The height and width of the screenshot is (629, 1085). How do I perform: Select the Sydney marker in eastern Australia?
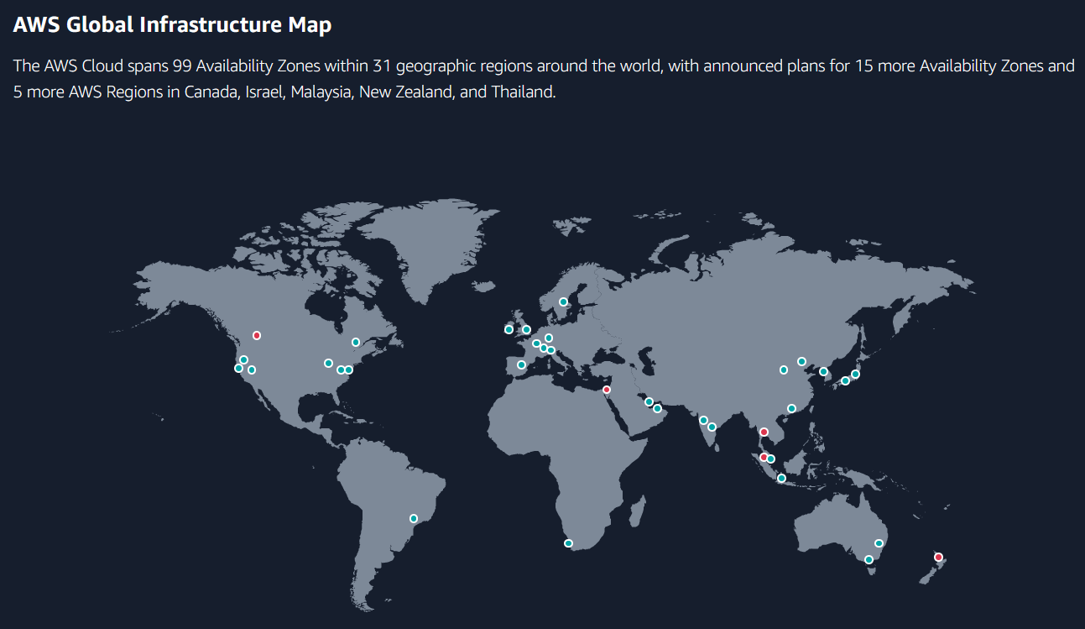pyautogui.click(x=879, y=543)
